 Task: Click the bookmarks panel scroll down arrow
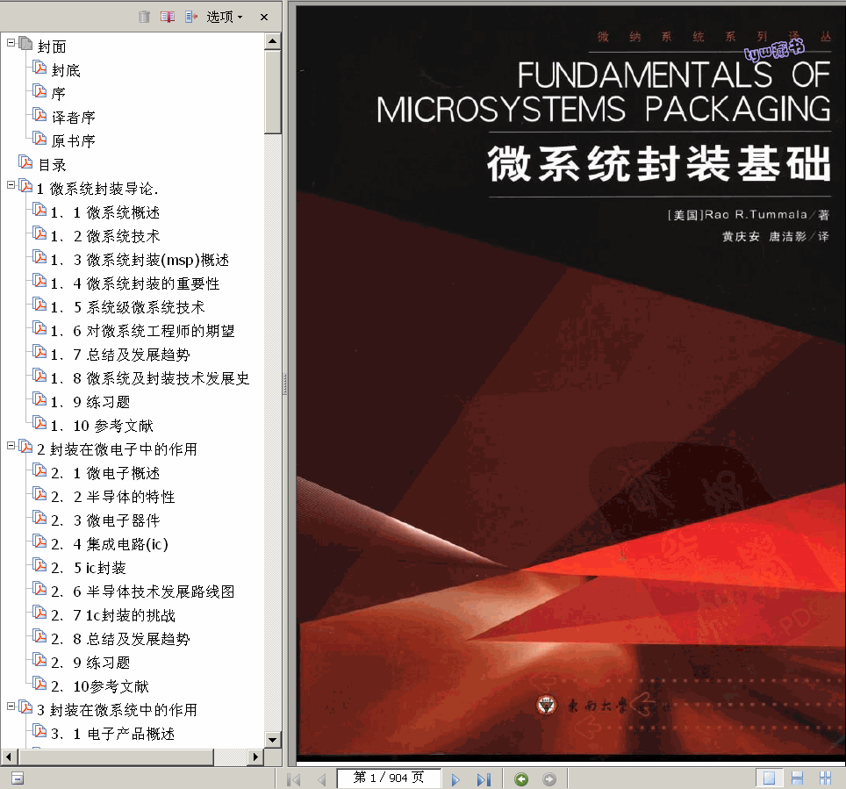pyautogui.click(x=272, y=739)
